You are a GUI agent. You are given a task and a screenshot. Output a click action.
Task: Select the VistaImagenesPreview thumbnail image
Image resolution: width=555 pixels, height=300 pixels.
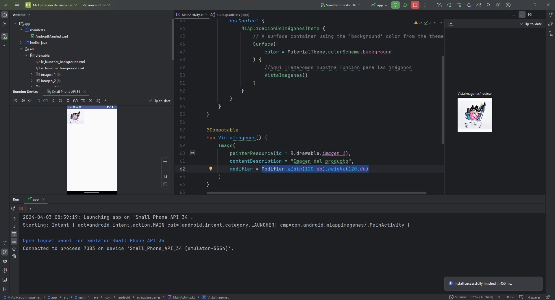pos(475,115)
